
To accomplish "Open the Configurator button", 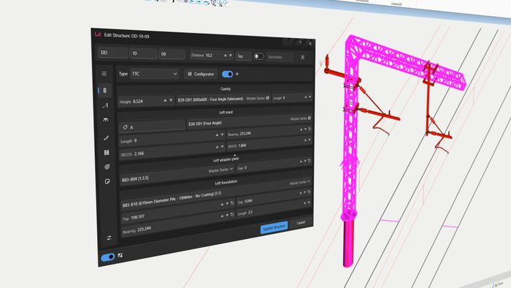I will (201, 74).
